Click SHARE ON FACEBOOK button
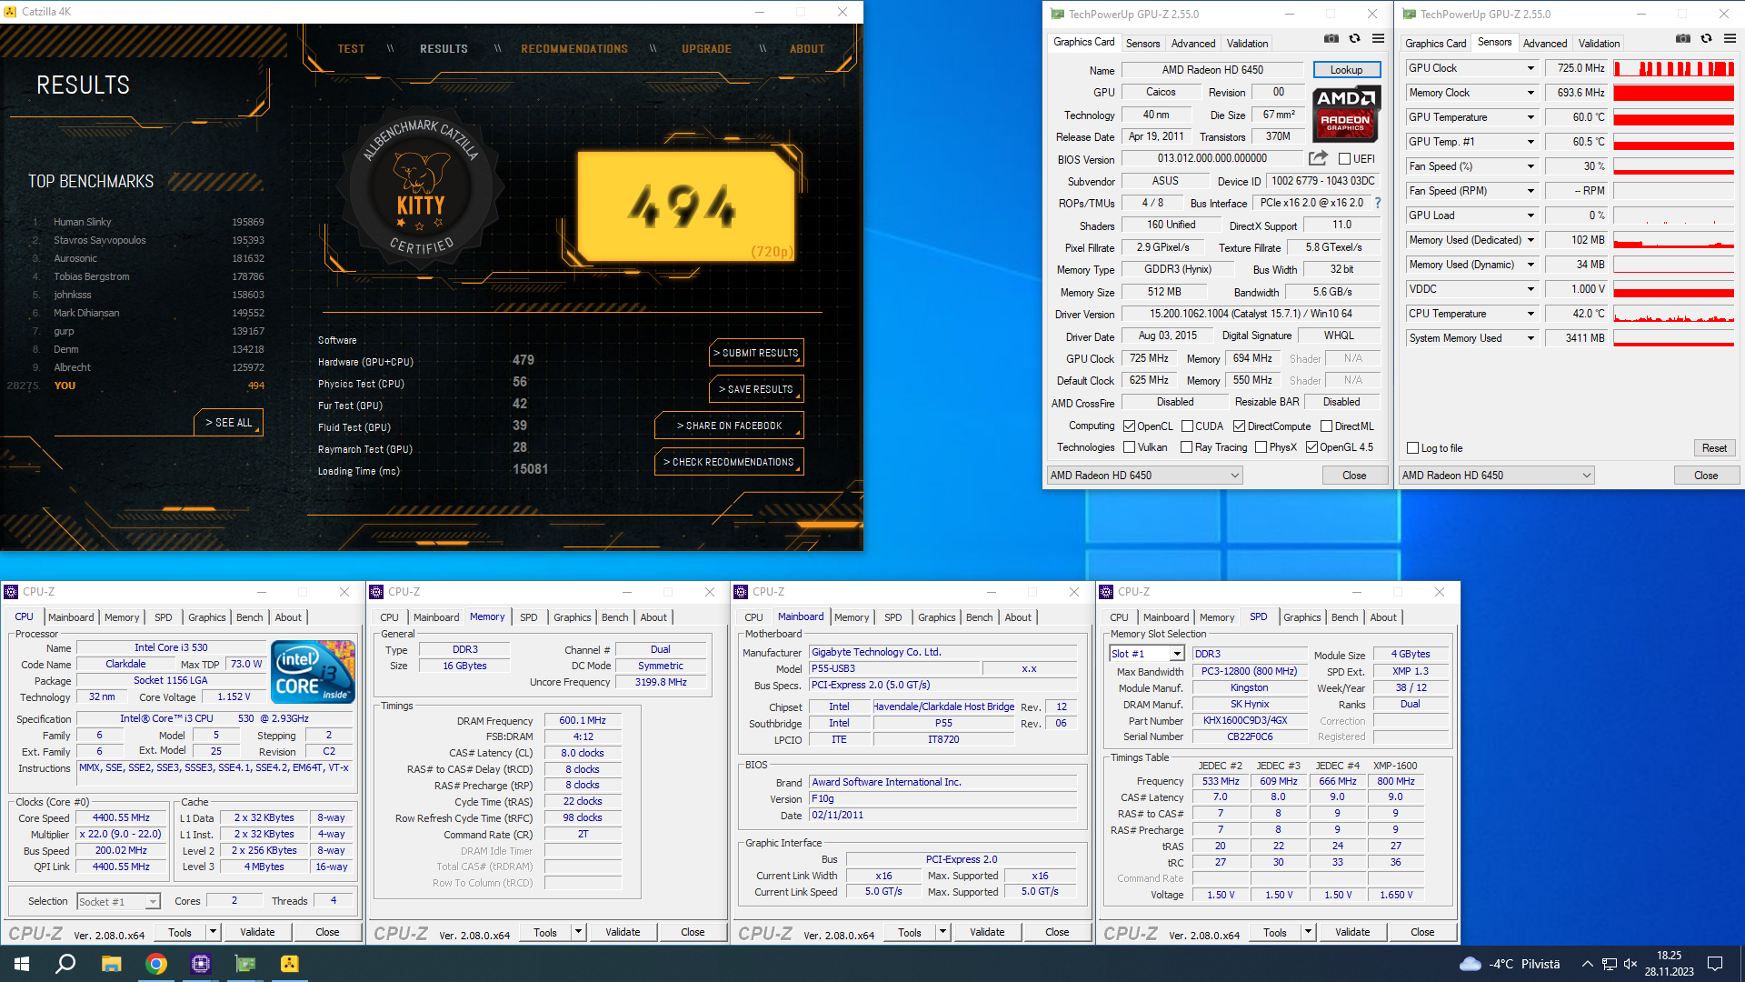 click(729, 426)
